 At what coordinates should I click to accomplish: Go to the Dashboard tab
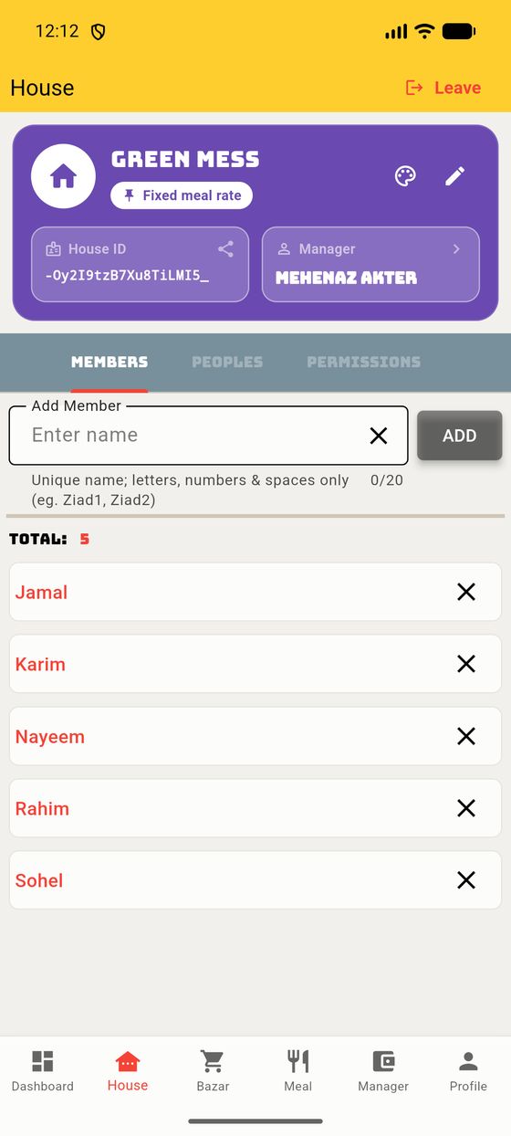pyautogui.click(x=43, y=1070)
